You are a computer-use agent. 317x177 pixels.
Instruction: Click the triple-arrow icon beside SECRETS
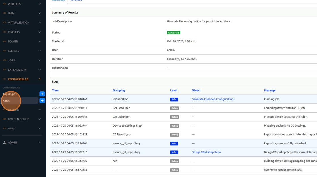tap(4, 51)
